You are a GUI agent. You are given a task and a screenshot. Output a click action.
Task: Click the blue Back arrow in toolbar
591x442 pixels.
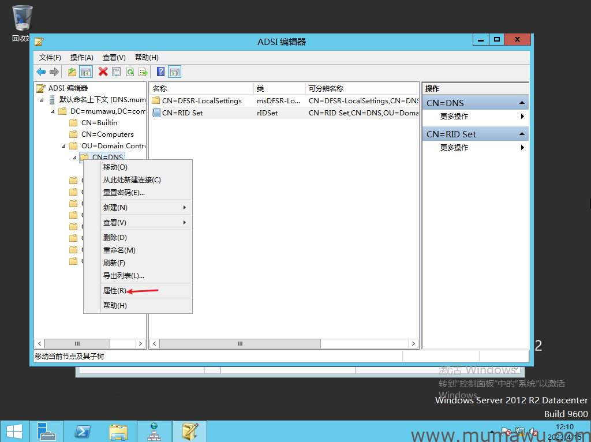tap(41, 72)
